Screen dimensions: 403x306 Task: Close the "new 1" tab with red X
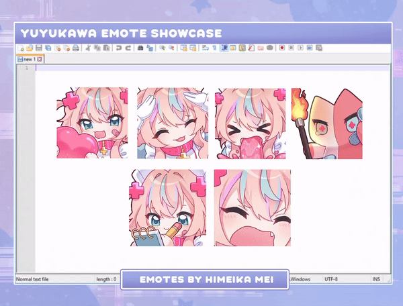(x=40, y=59)
